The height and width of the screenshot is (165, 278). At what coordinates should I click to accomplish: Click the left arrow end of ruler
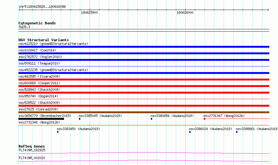point(20,10)
